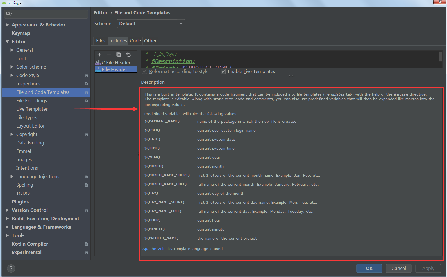Open Live Templates settings
The image size is (447, 277).
click(32, 109)
